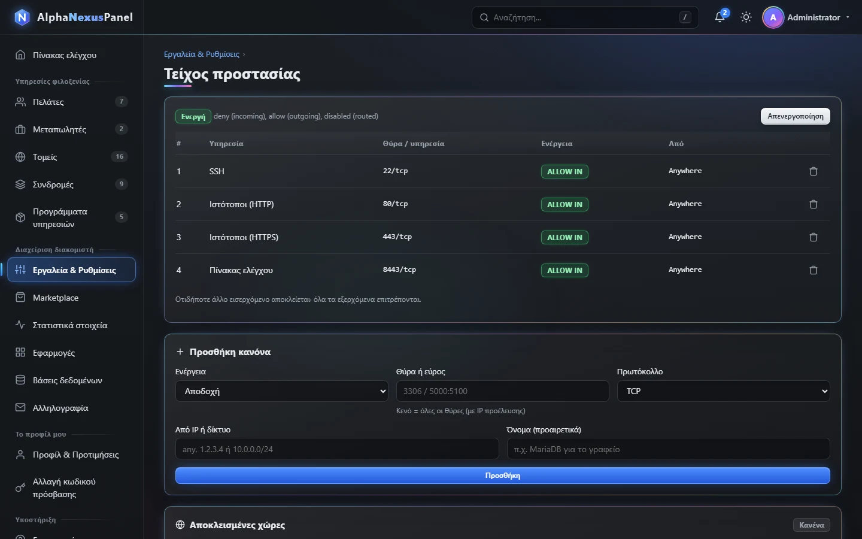
Task: Click the AlphaNexusPanel logo icon
Action: (x=22, y=17)
